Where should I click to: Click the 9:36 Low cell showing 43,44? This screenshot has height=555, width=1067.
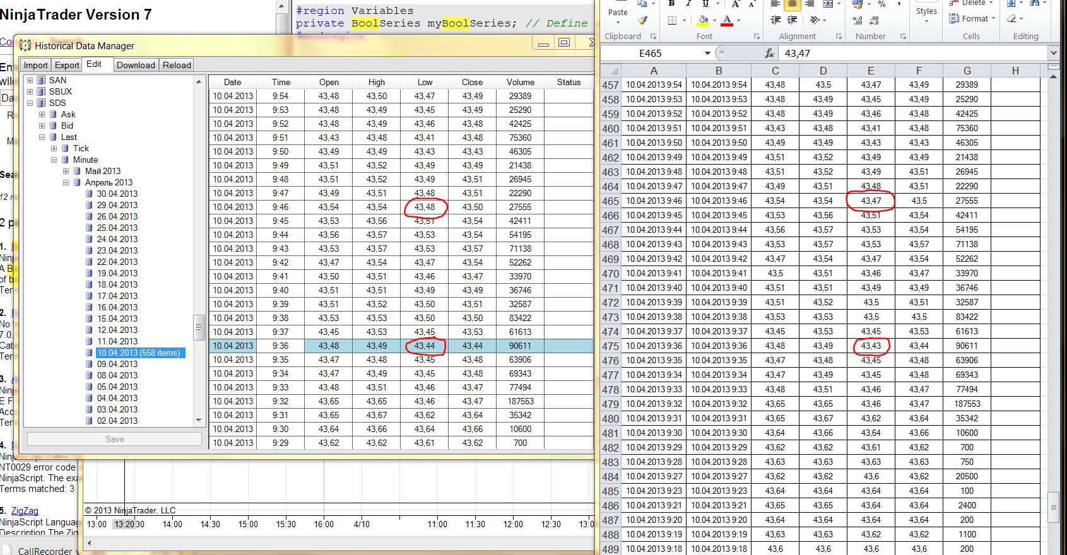point(425,346)
